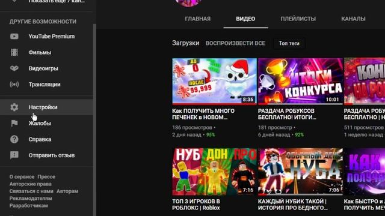Open the owl cookies video thumbnail
This screenshot has height=216, width=385.
pos(214,82)
